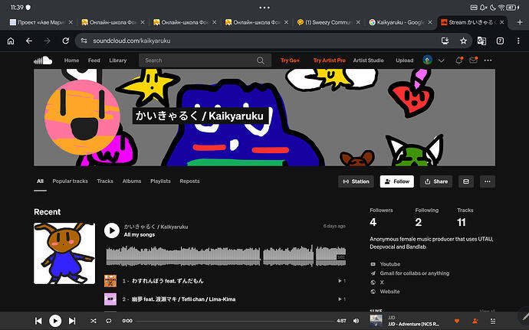
Task: Navigate back in the browser
Action: tap(29, 41)
